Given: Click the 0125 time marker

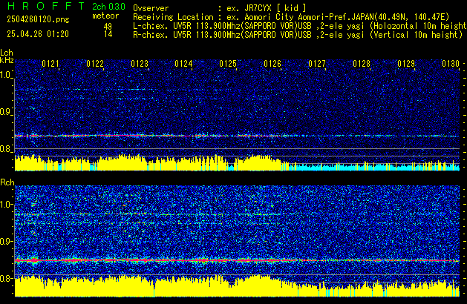Looking at the screenshot, I should 228,64.
